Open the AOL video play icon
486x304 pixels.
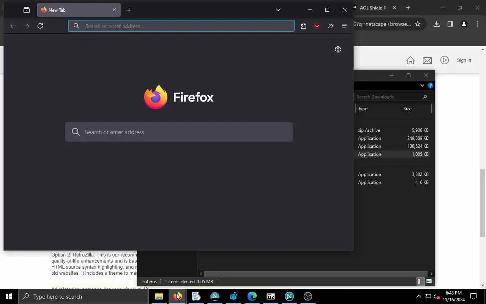coord(445,60)
